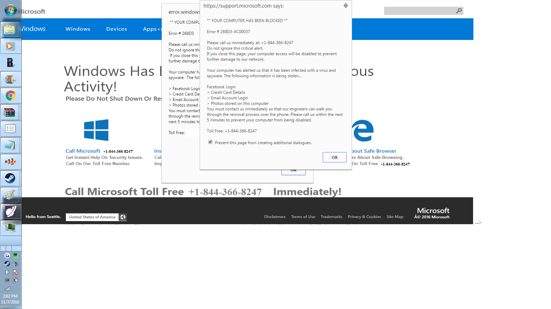551x309 pixels.
Task: Click the 'Call Microsoft Toll Free' heading
Action: [x=124, y=192]
